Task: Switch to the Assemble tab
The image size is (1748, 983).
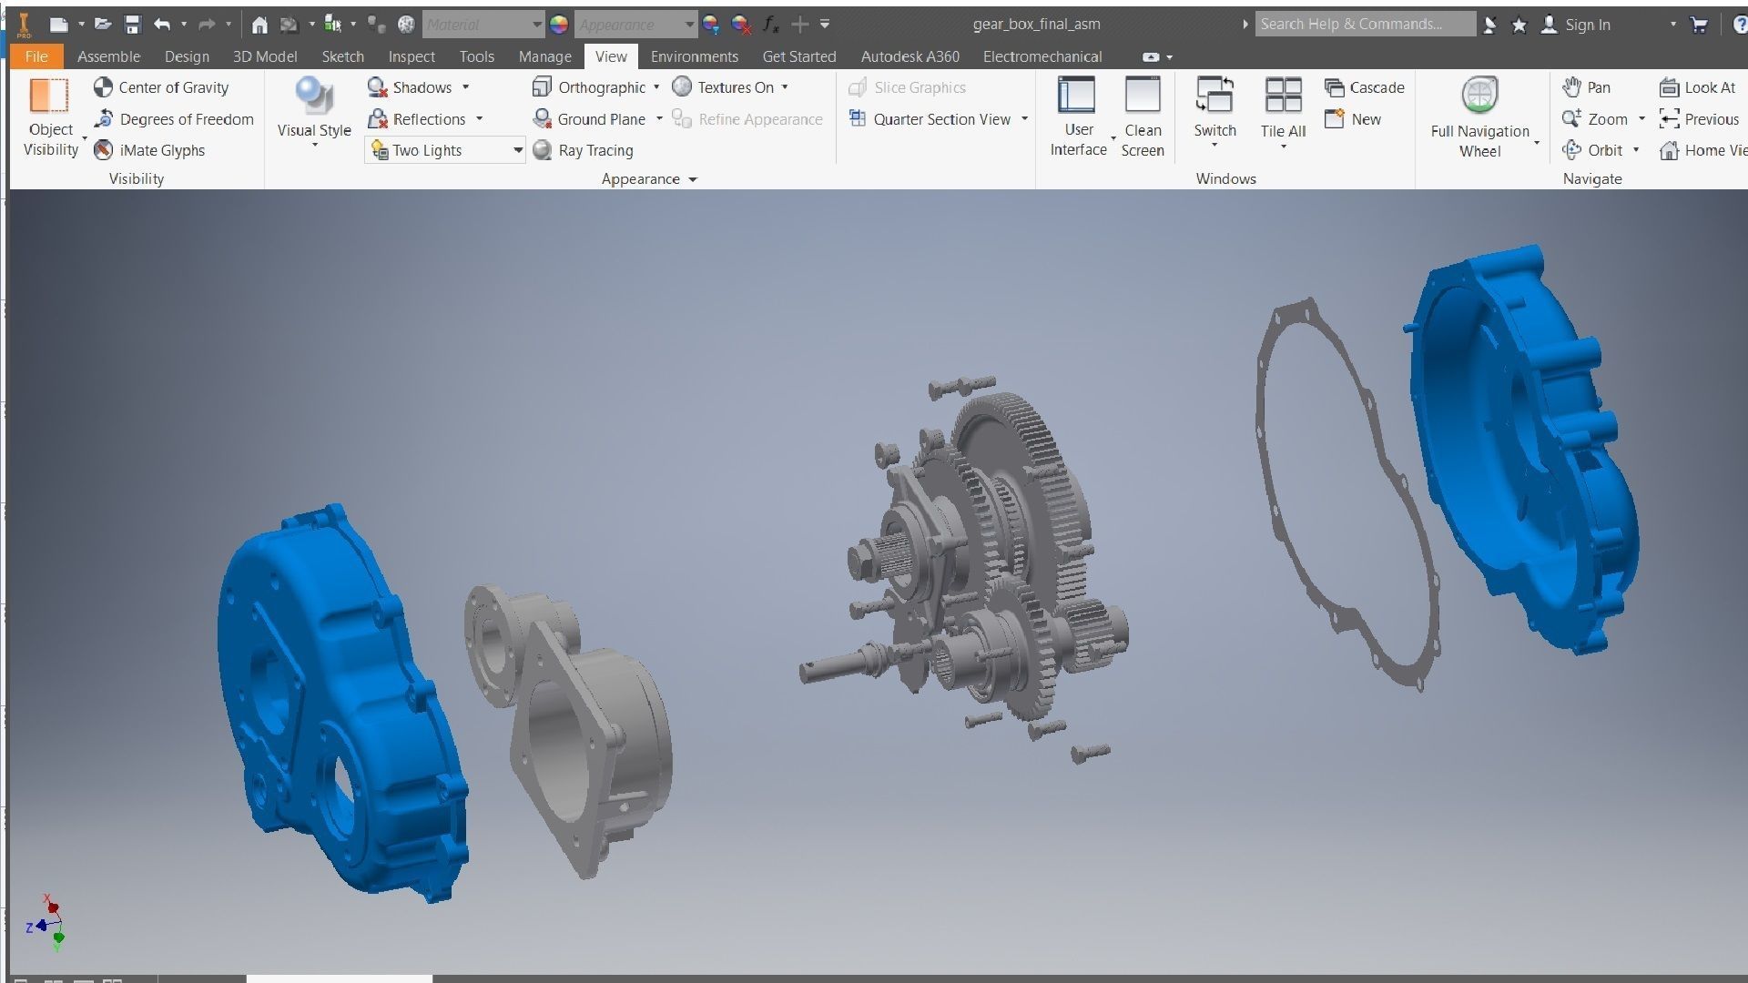Action: (108, 56)
